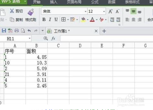This screenshot has width=153, height=110.
Task: Expand the table style dropdown arrow
Action: point(77,20)
